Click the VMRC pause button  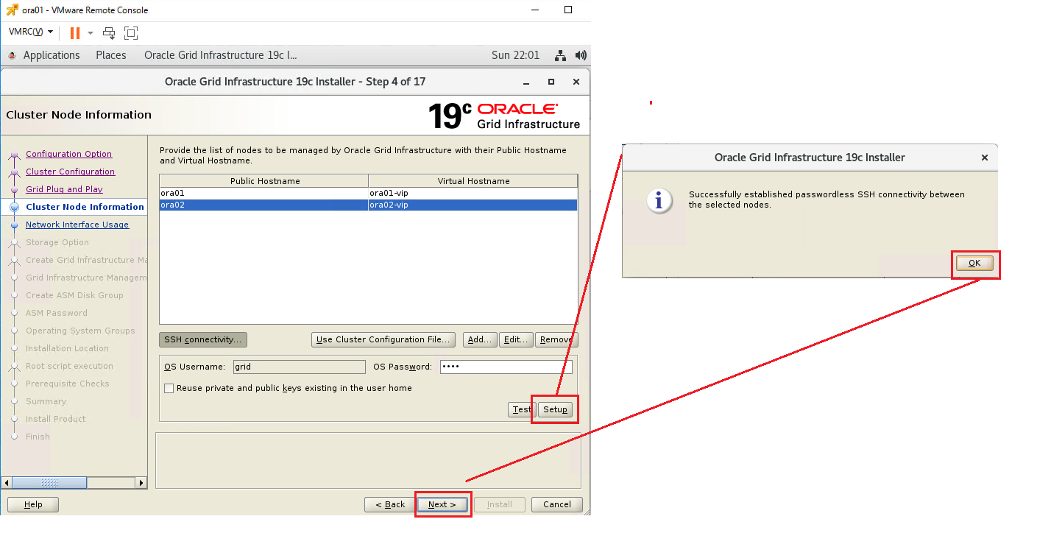(75, 33)
